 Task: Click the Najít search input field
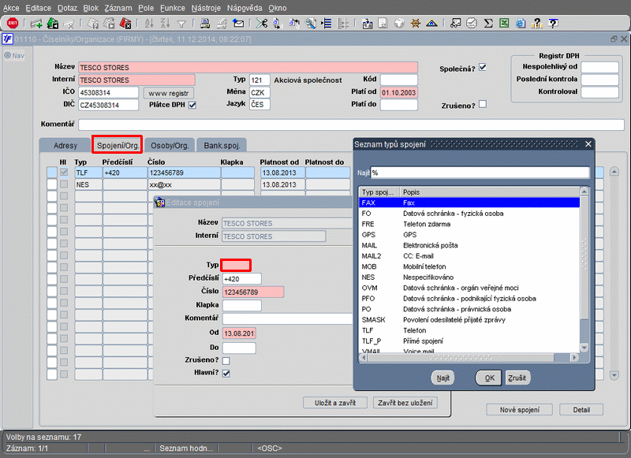click(480, 173)
